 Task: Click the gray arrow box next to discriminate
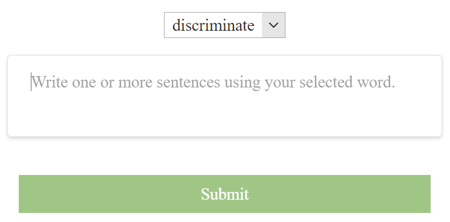click(x=273, y=25)
